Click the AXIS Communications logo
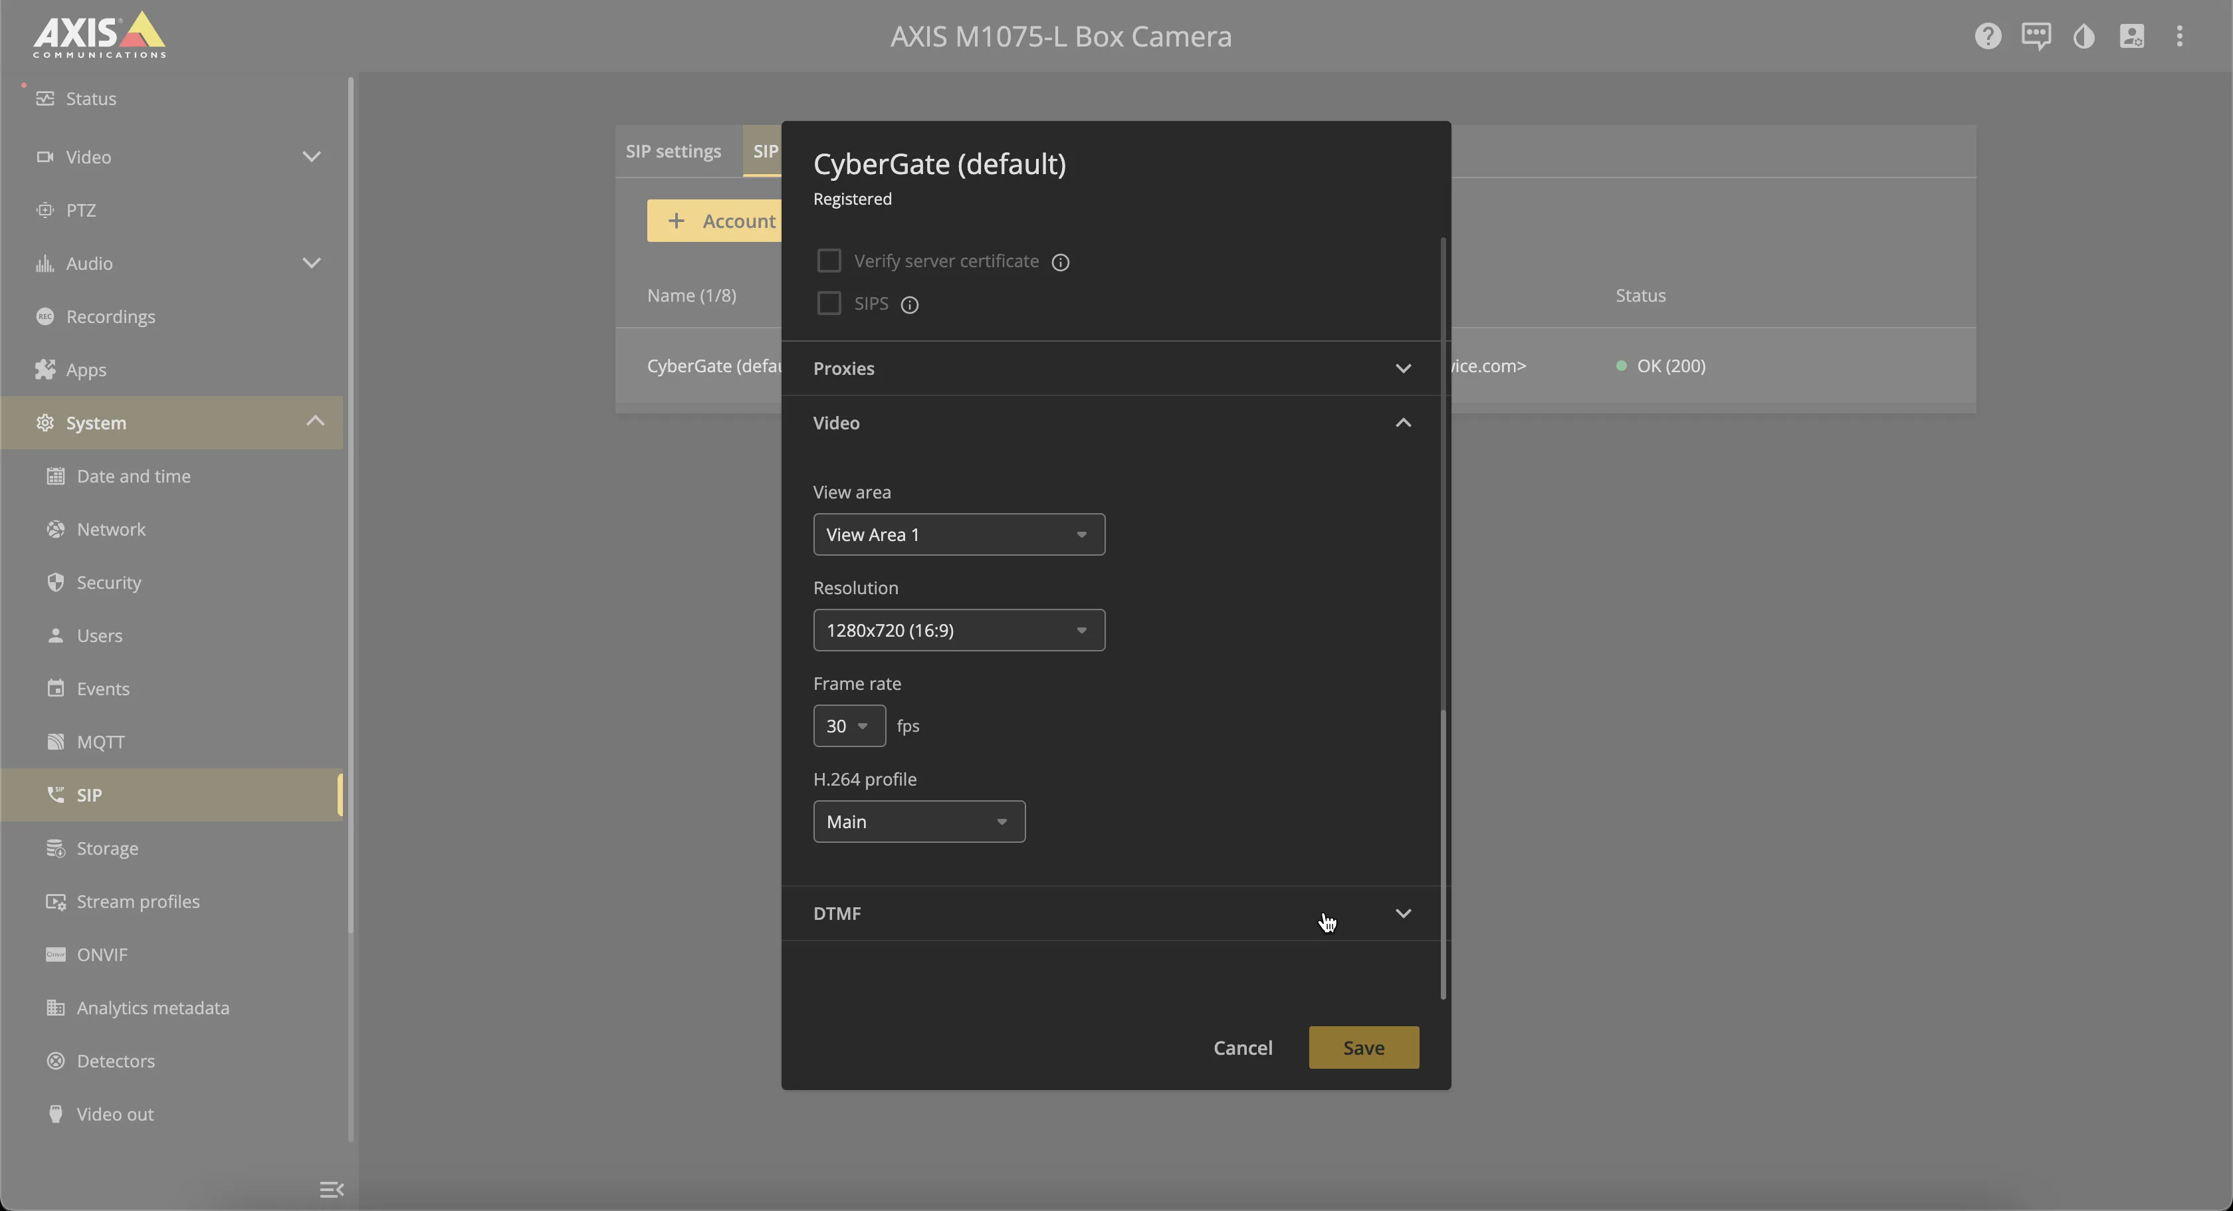The image size is (2233, 1211). [99, 35]
